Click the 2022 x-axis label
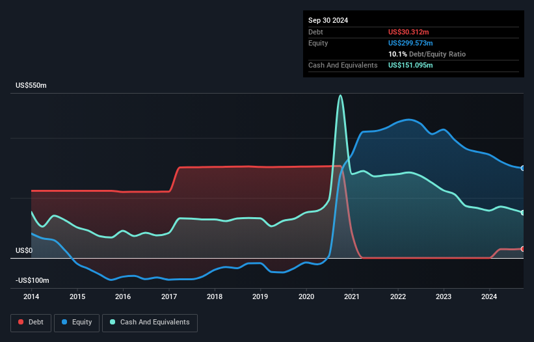The height and width of the screenshot is (342, 534). point(398,296)
